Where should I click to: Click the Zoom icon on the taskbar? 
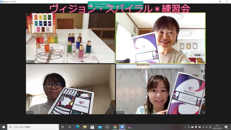tap(122, 127)
